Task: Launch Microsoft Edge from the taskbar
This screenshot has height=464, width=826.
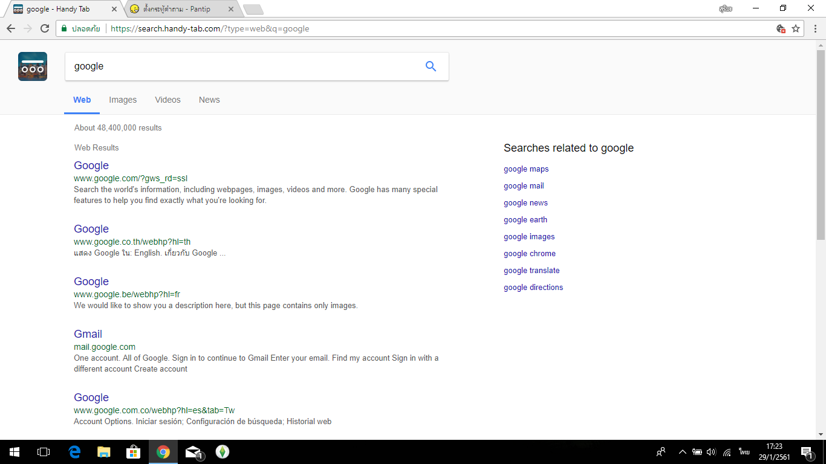Action: (74, 452)
